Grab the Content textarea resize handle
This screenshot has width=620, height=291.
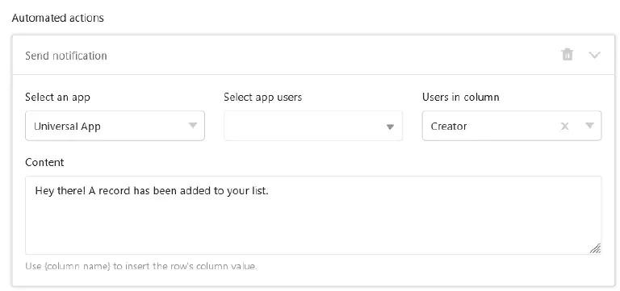(596, 248)
